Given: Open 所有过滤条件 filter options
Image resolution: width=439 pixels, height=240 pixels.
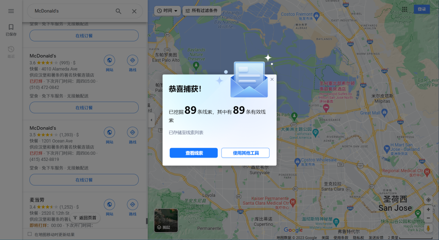Looking at the screenshot, I should [x=201, y=11].
